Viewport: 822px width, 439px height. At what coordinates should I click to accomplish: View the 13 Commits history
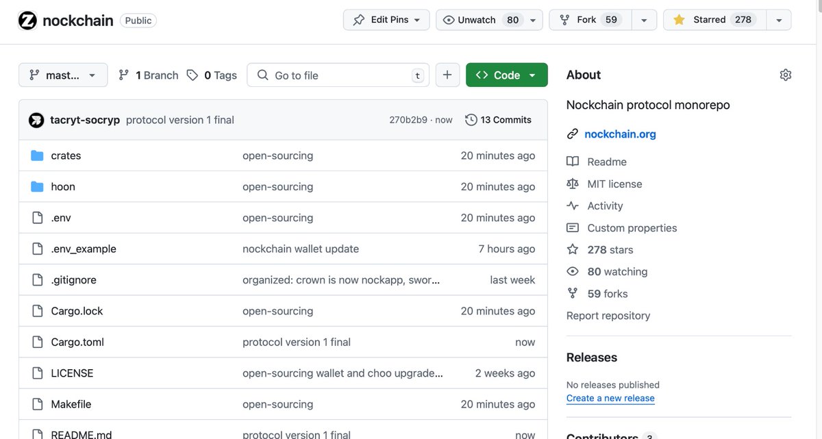(499, 120)
